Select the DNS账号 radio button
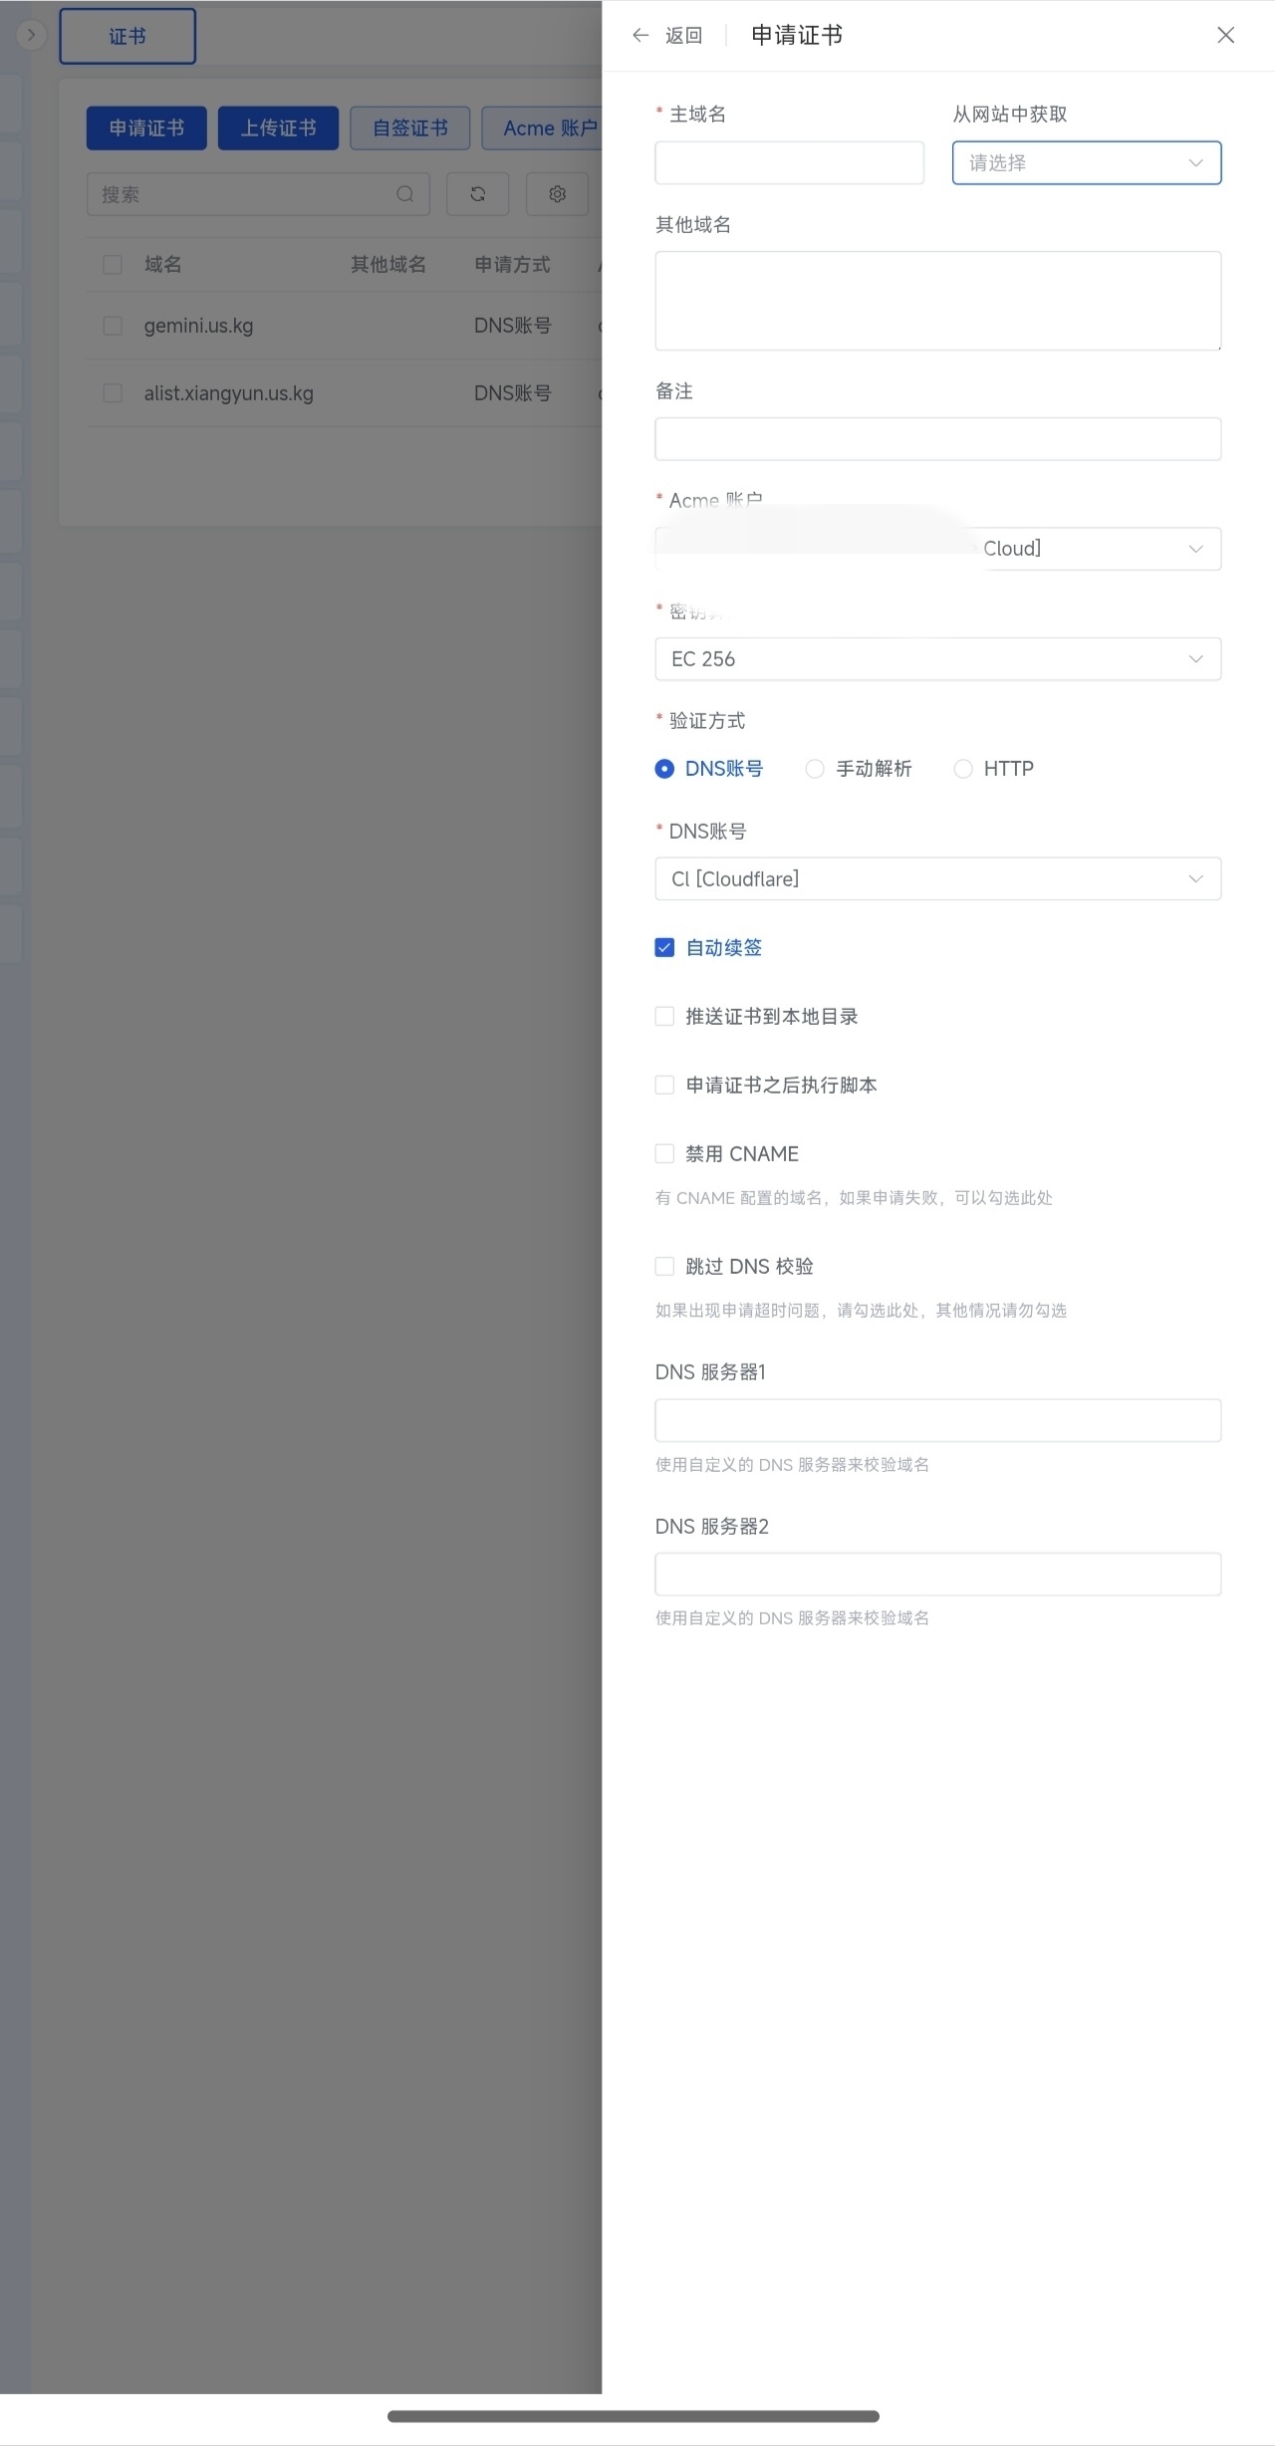Screen dimensions: 1275x2446 click(664, 769)
